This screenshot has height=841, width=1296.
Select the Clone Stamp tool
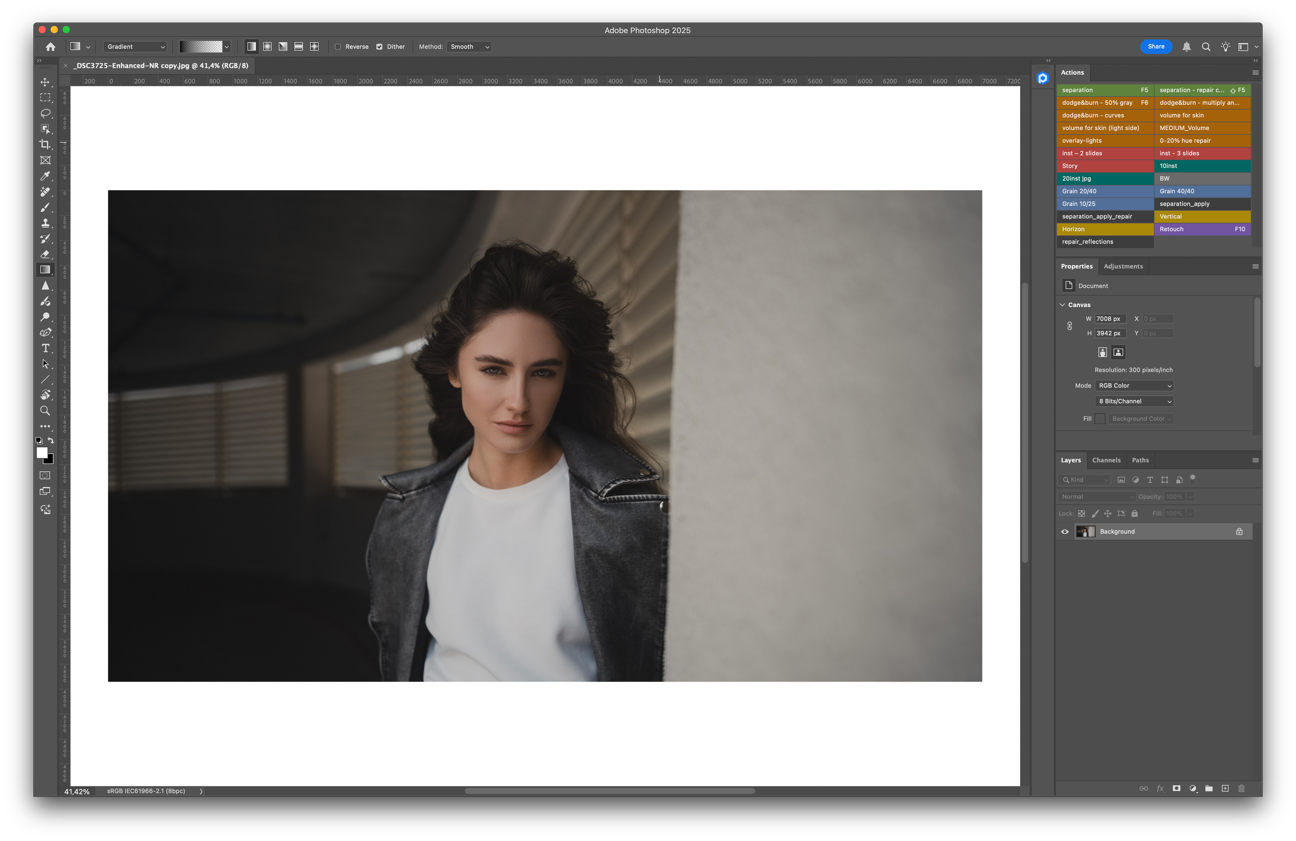pos(45,223)
